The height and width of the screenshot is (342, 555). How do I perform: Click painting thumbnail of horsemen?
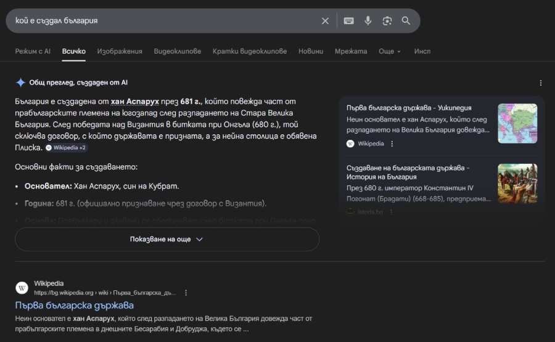(x=517, y=183)
